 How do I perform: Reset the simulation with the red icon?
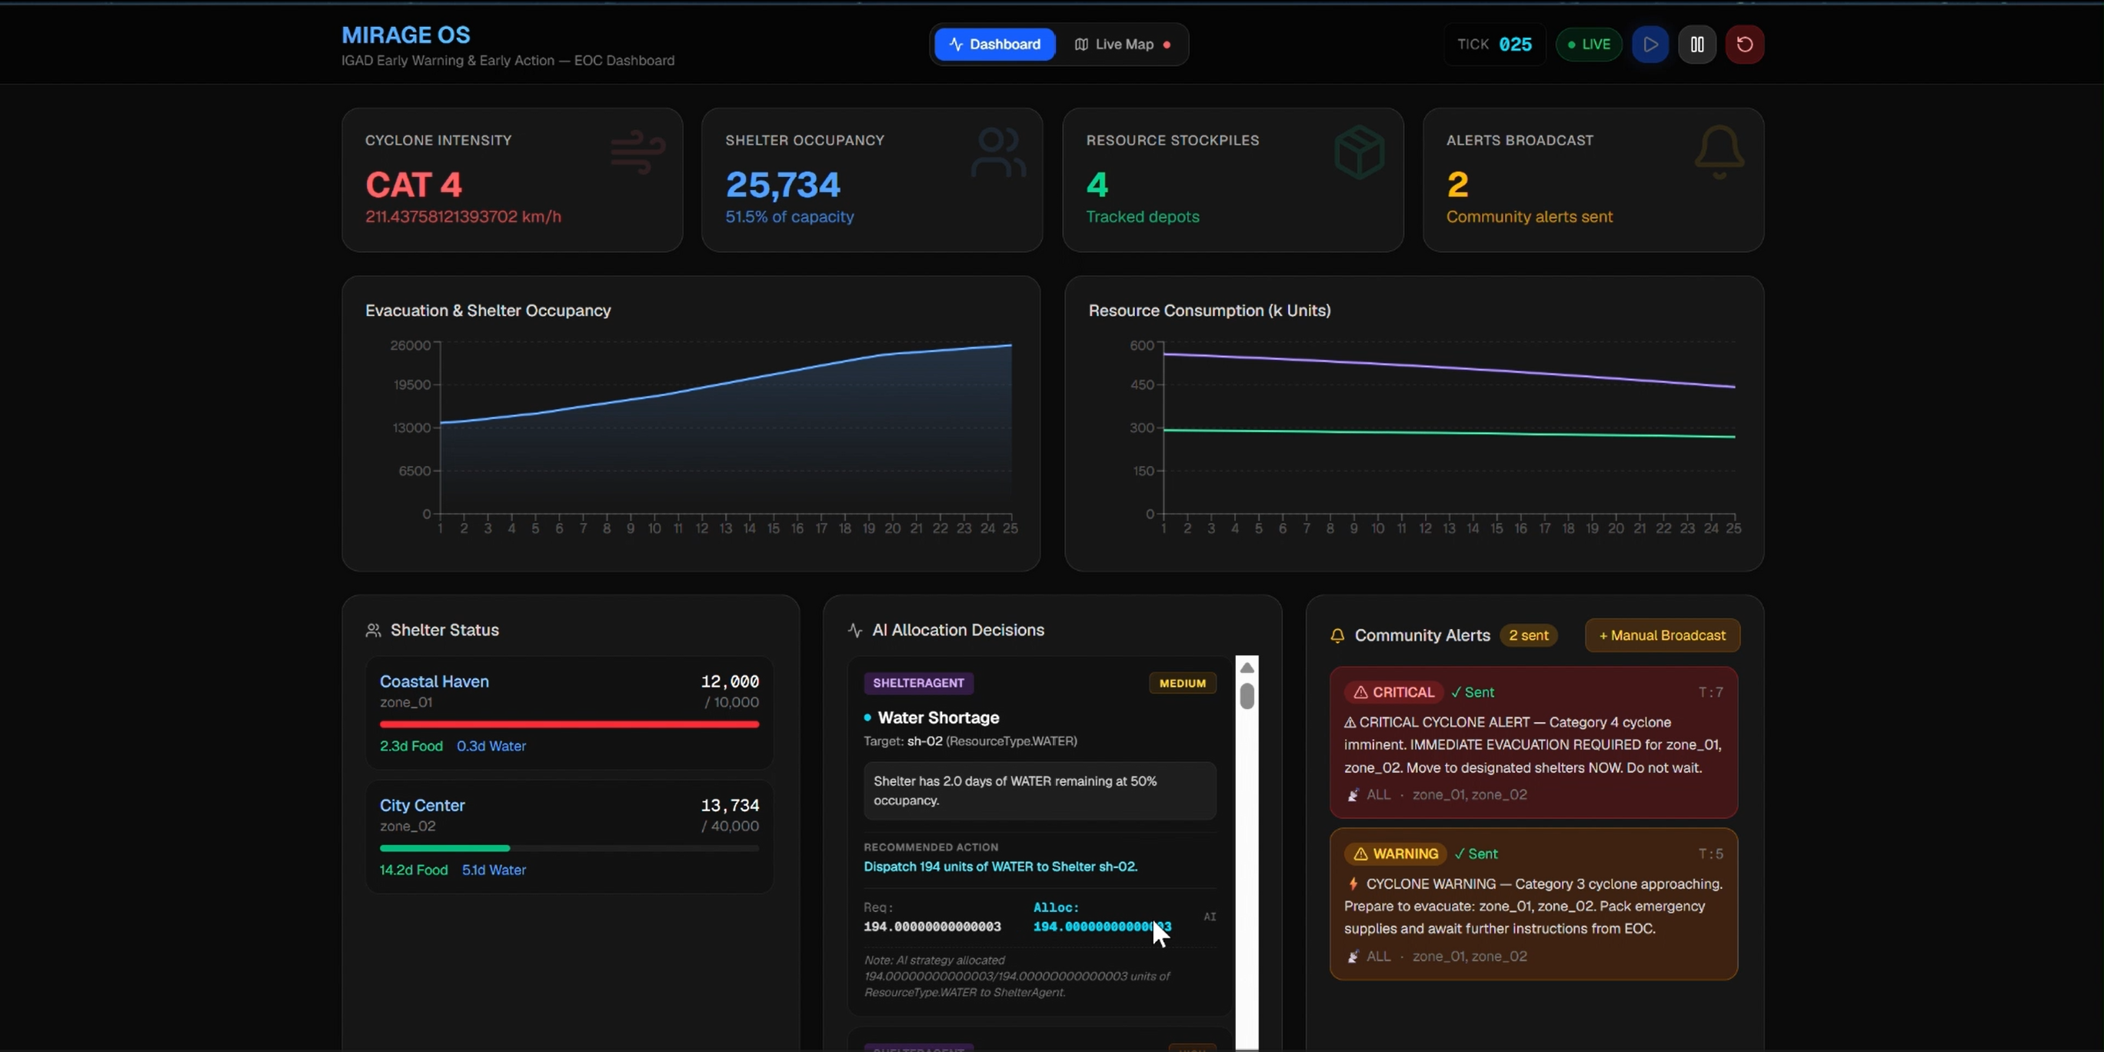tap(1744, 44)
